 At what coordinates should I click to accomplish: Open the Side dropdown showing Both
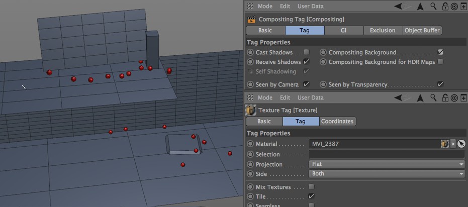pyautogui.click(x=387, y=174)
